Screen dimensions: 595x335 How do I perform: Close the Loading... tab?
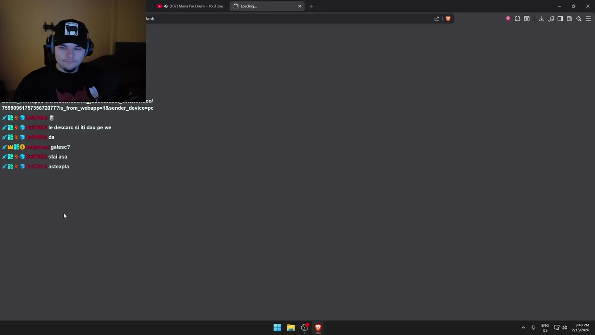tap(299, 6)
